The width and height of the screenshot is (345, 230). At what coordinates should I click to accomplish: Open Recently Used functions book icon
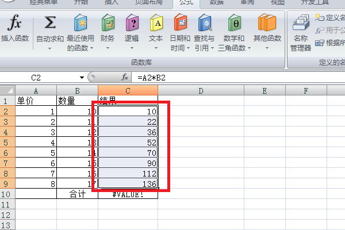[x=80, y=22]
